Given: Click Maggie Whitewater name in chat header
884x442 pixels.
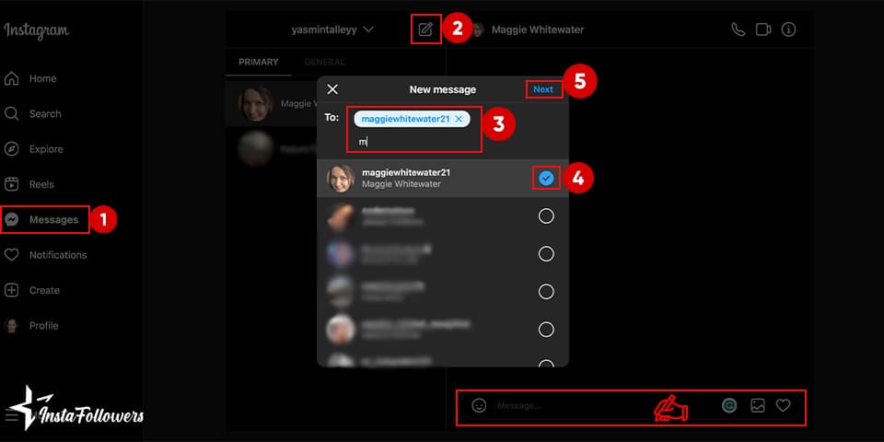Looking at the screenshot, I should tap(538, 29).
